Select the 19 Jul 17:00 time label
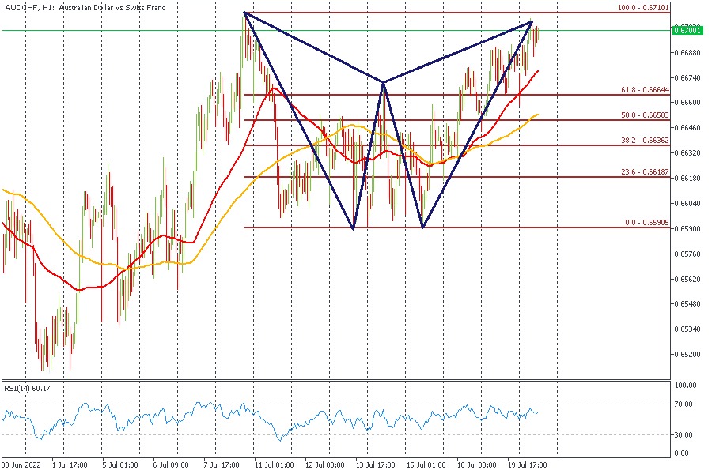 click(x=526, y=465)
